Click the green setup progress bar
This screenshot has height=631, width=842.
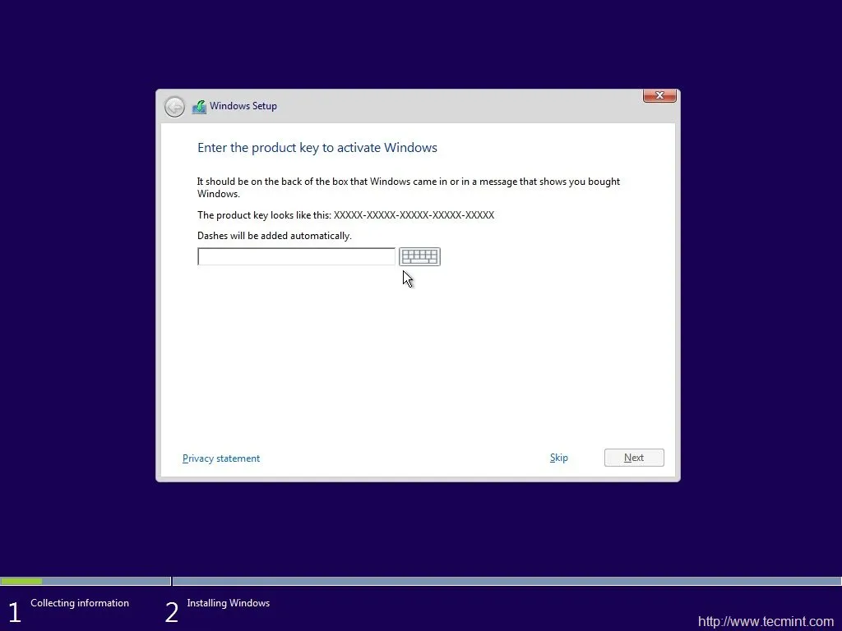tap(21, 581)
